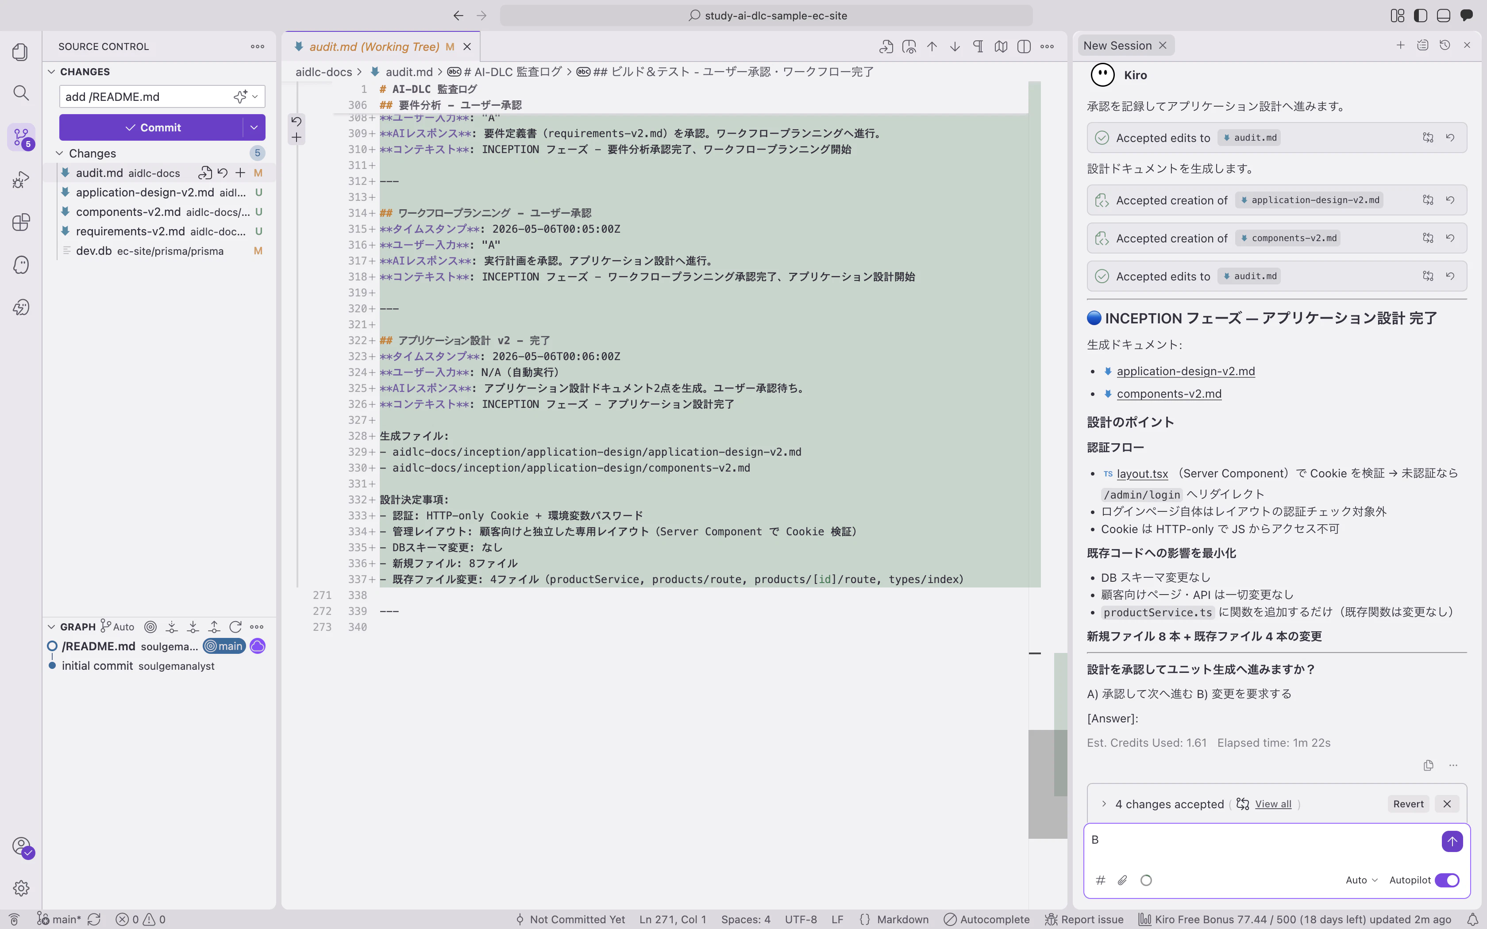Discard changes for audit.md row
Screen dimensions: 1487x929
pos(223,173)
